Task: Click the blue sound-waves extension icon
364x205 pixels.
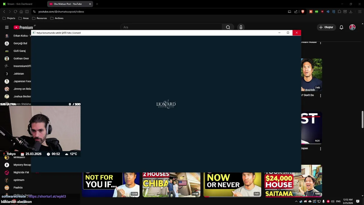Action: click(x=328, y=12)
